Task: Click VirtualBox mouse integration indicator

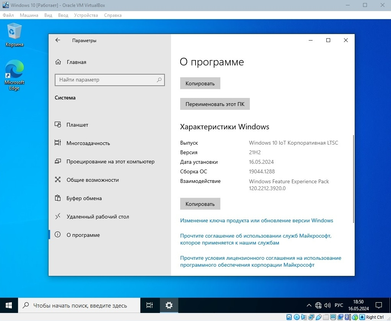Action: 355,317
